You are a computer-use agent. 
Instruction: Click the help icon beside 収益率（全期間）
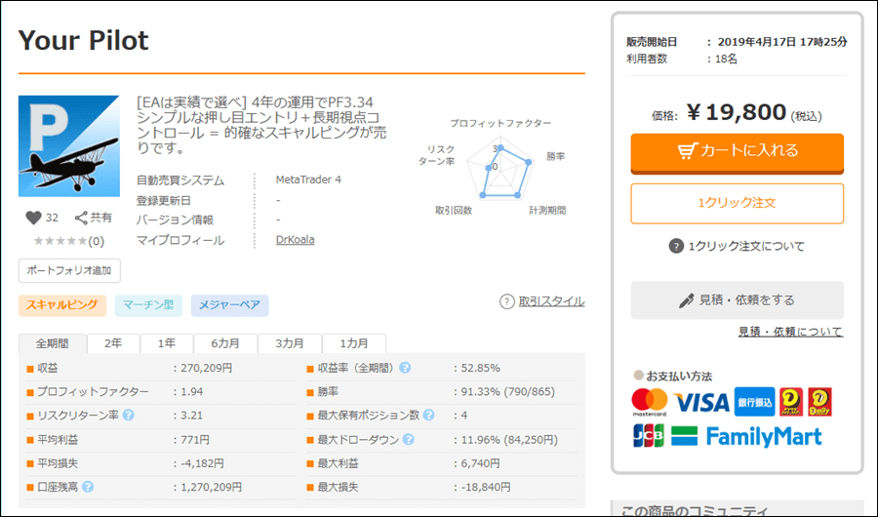[405, 368]
